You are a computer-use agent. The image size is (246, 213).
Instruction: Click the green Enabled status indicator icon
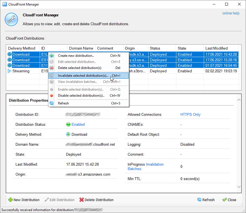click(68, 124)
